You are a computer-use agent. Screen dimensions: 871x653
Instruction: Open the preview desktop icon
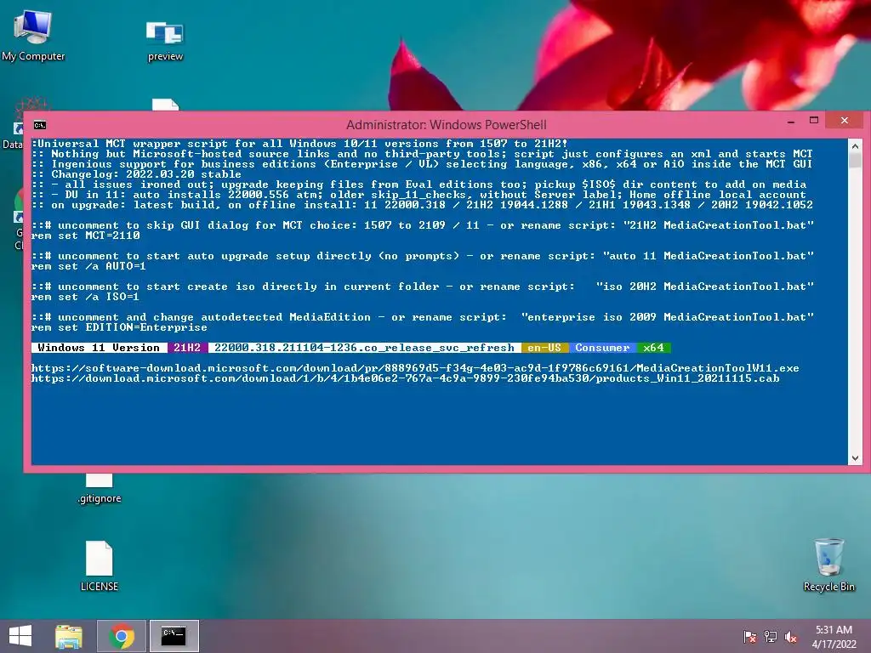pos(165,40)
